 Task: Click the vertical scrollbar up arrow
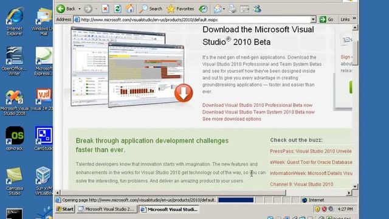(x=355, y=27)
